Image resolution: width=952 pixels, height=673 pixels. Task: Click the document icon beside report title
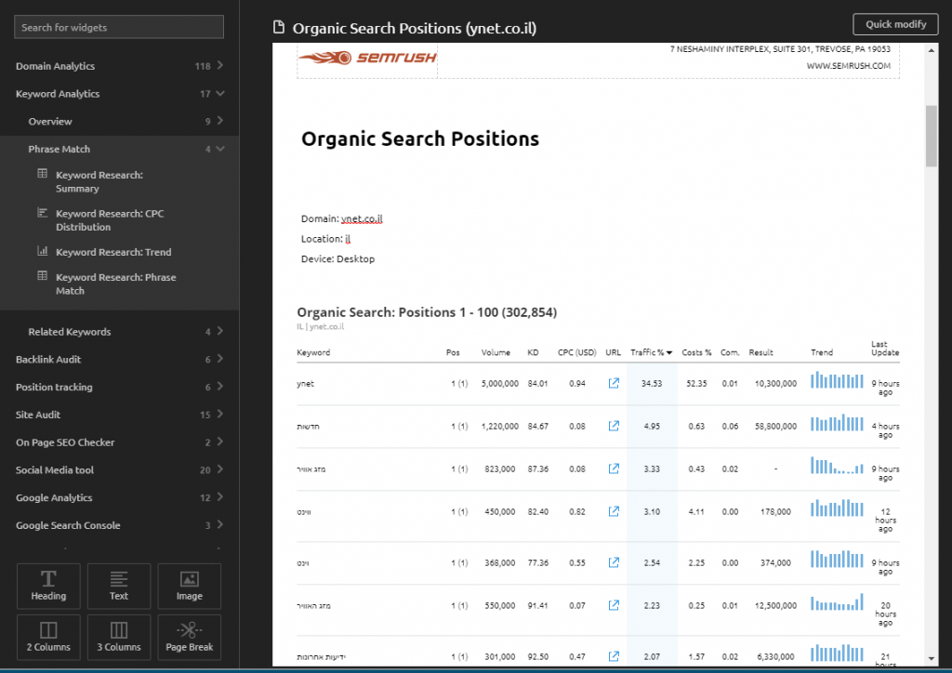click(279, 27)
